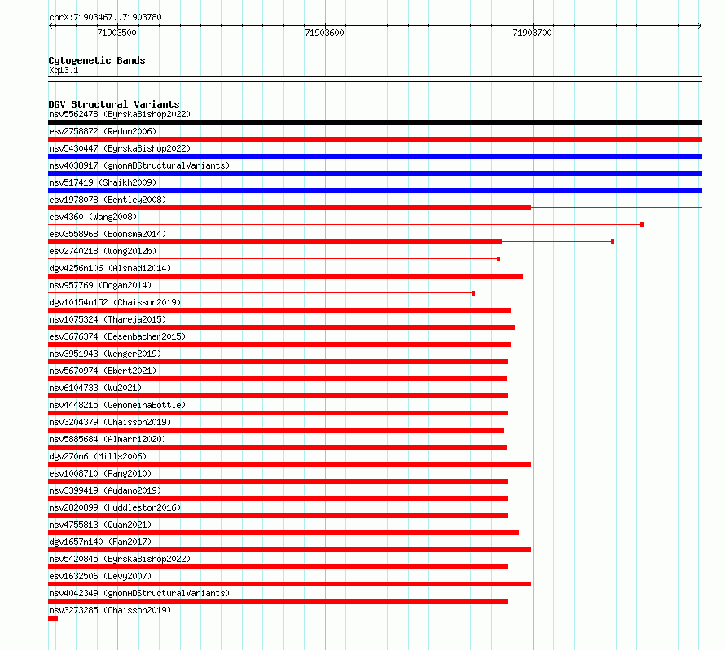Open variant nsv3951943 (Wenger2019)
This screenshot has width=725, height=650.
[105, 354]
